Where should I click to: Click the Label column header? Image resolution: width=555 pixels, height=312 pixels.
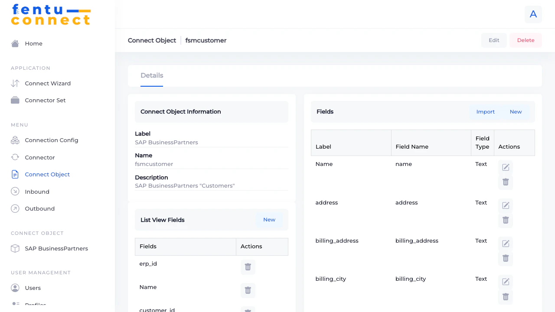[x=351, y=143]
